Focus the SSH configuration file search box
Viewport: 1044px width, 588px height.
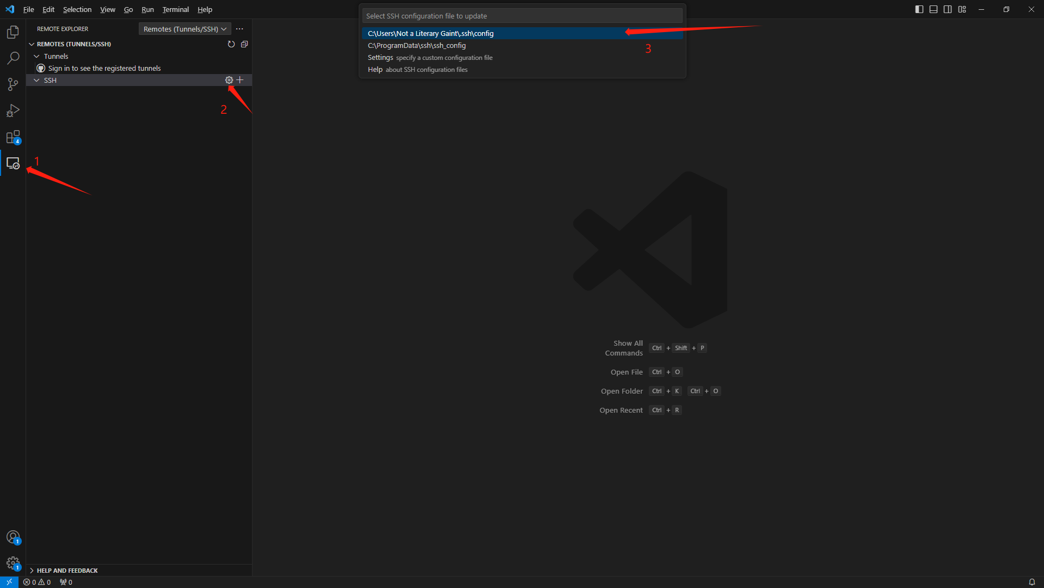click(522, 16)
